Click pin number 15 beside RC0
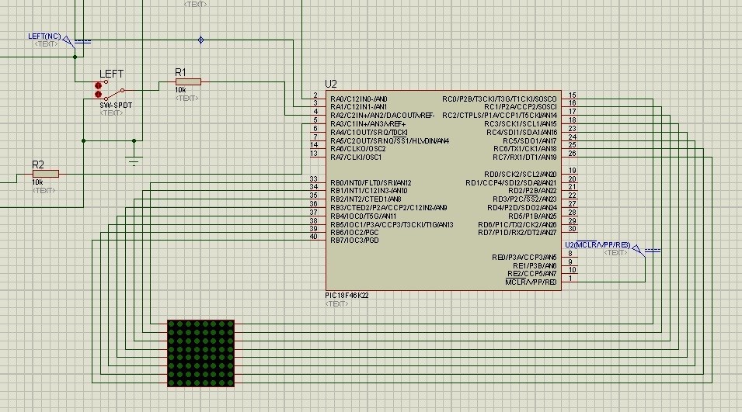The image size is (742, 412). [x=572, y=95]
